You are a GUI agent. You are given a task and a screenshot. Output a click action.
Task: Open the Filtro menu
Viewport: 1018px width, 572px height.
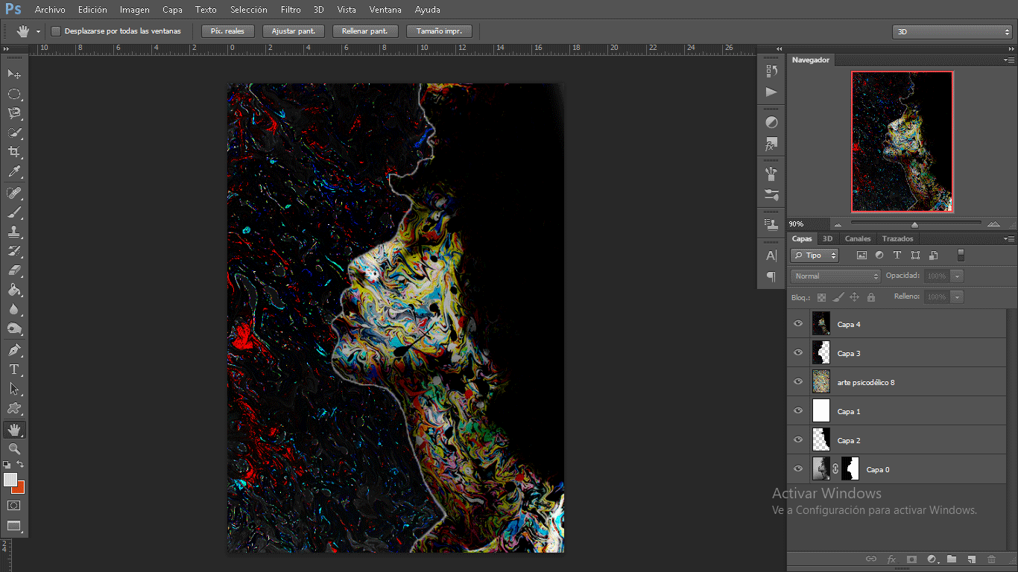point(291,10)
